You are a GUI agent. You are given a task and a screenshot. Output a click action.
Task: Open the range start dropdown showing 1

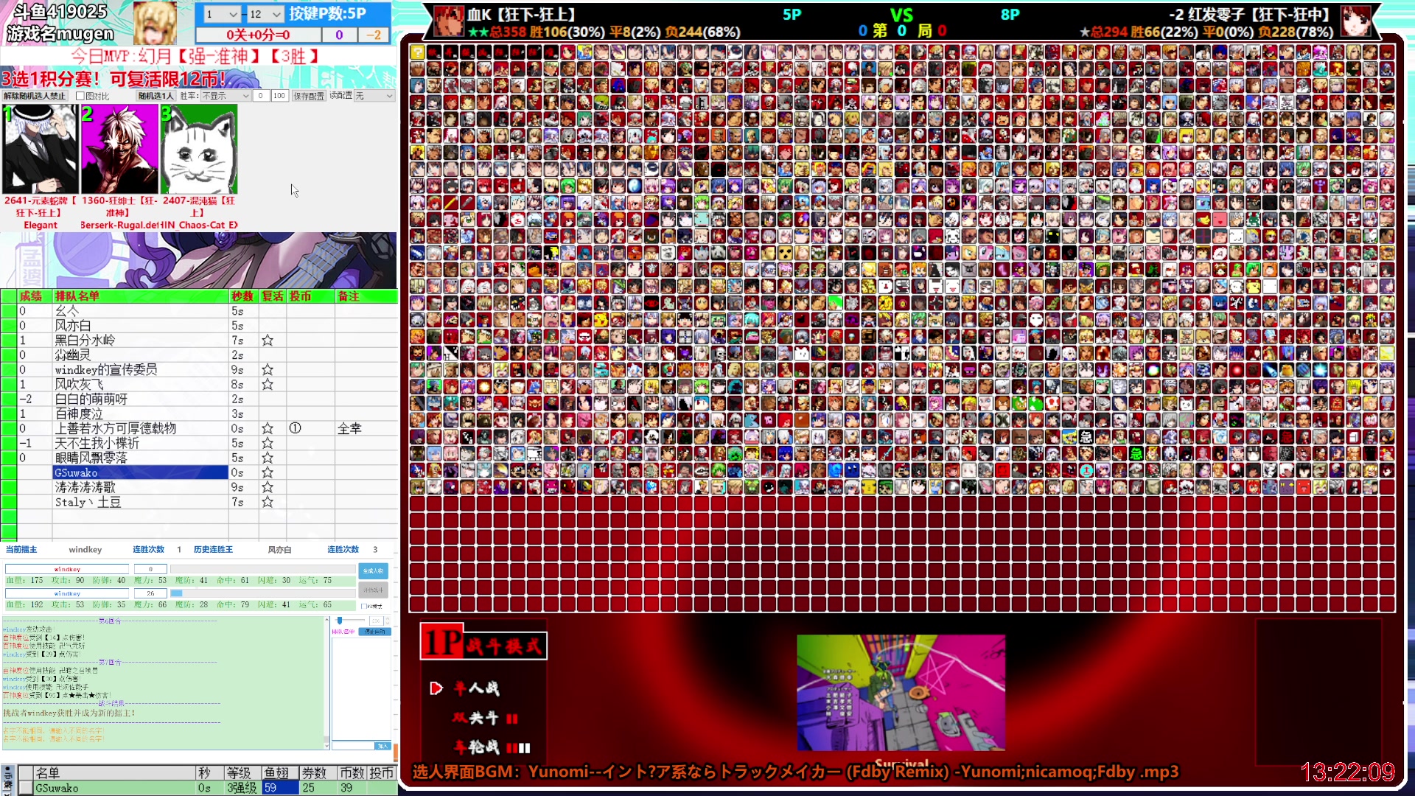[x=222, y=14]
